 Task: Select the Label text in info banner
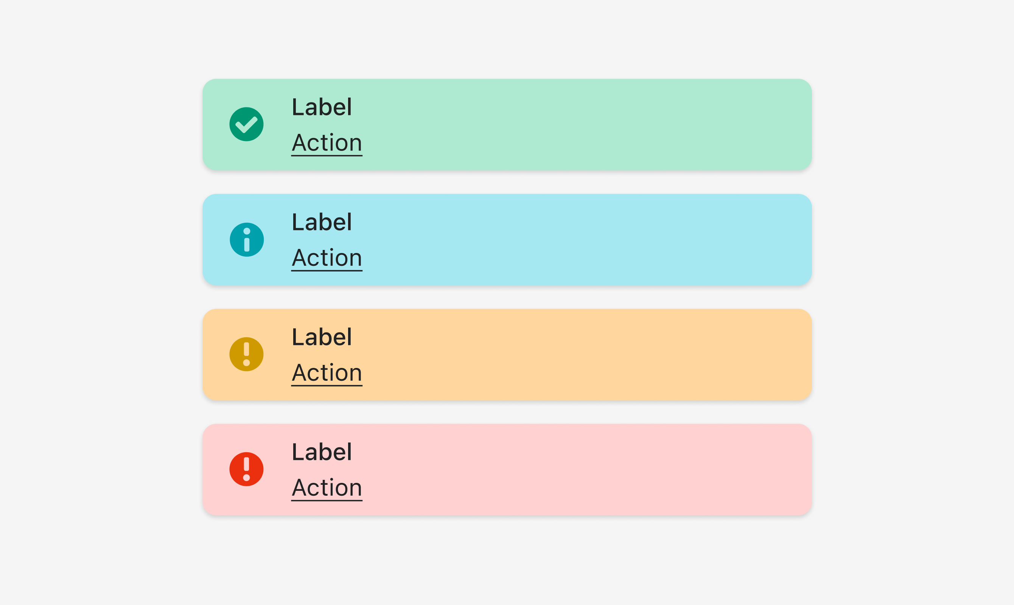[x=321, y=222]
